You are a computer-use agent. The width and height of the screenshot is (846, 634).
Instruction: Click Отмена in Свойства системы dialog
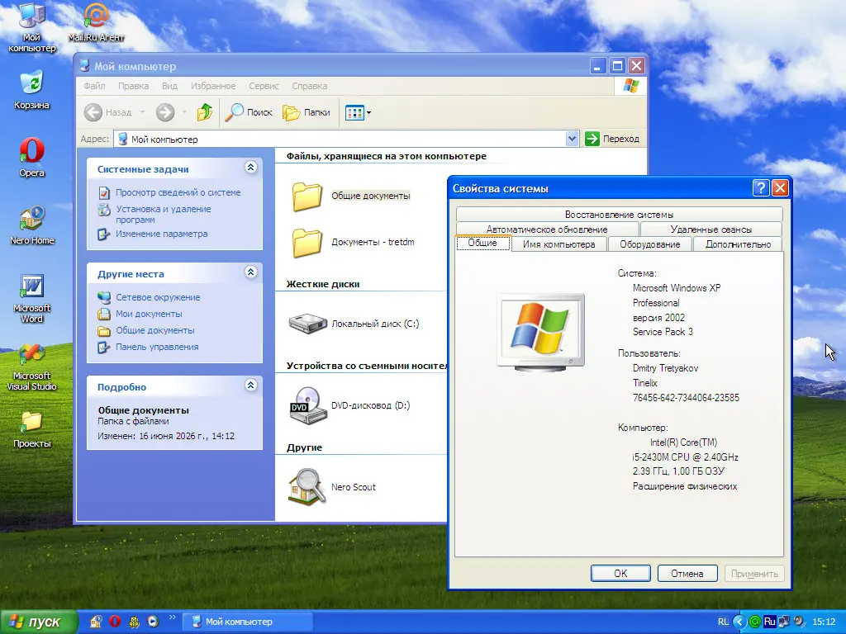(687, 573)
